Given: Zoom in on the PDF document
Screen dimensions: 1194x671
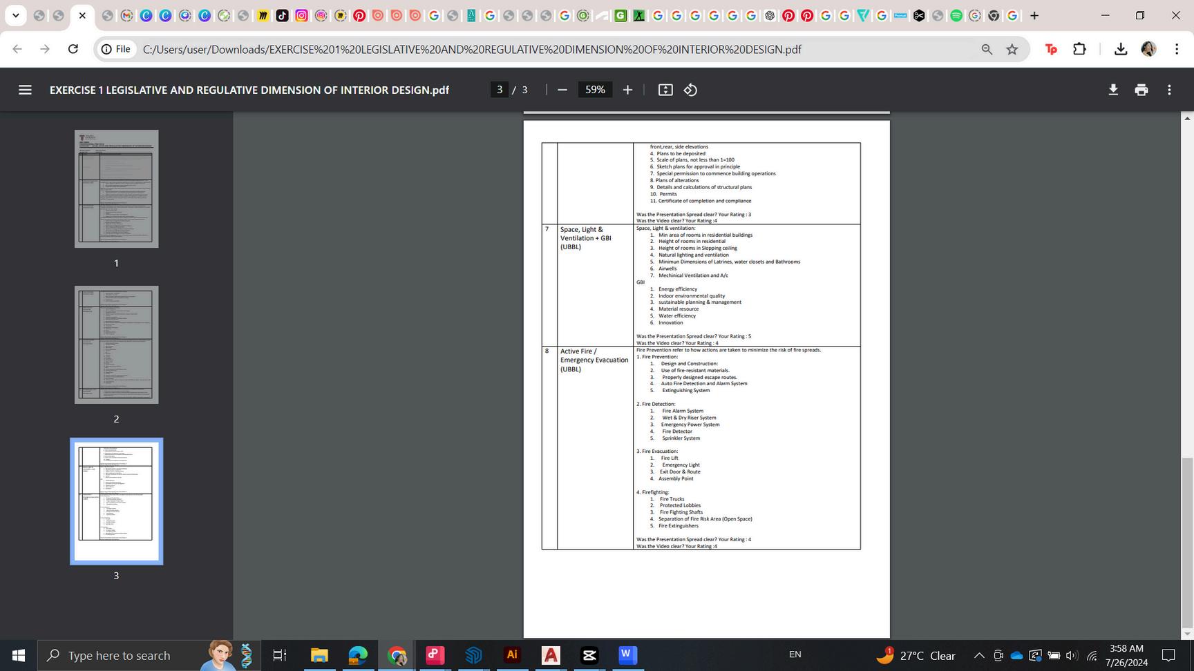Looking at the screenshot, I should pos(627,90).
